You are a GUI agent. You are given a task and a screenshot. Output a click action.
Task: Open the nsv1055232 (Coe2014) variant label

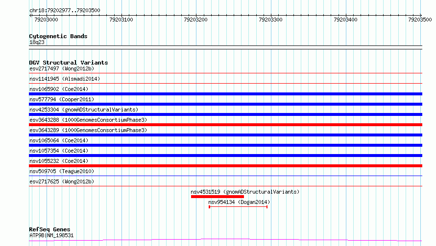(59, 161)
